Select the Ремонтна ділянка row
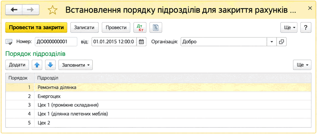Image resolution: width=317 pixels, height=135 pixels. coord(158,87)
